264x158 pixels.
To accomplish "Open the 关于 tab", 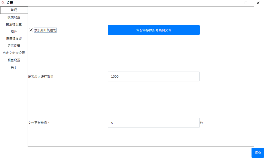I will tap(14, 67).
